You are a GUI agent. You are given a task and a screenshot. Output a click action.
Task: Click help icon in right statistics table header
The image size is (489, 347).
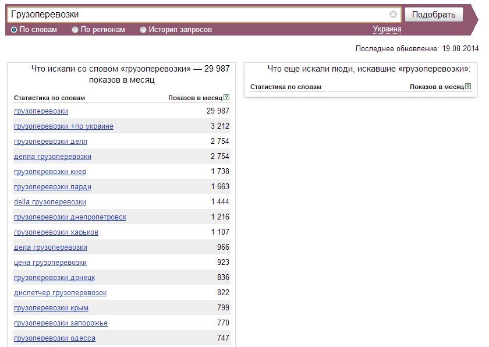pos(467,87)
